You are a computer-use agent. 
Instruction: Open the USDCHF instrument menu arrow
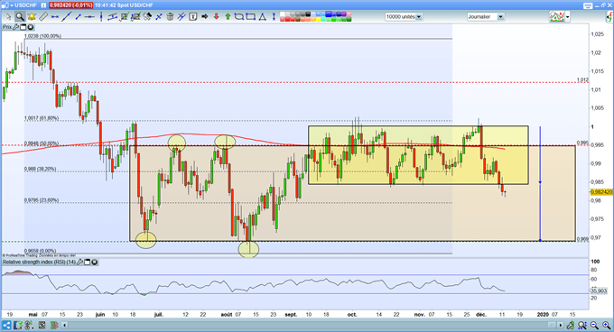12,5
